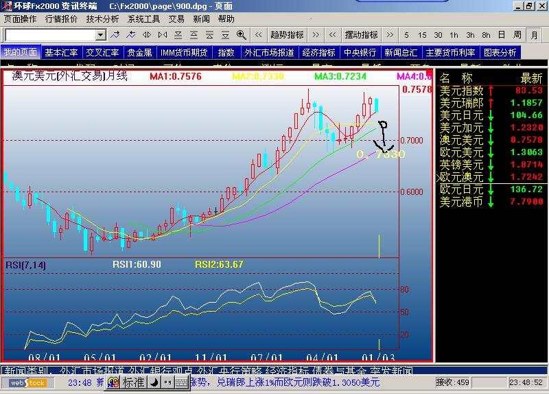
Task: Select the 5 minute timeframe
Action: 406,35
